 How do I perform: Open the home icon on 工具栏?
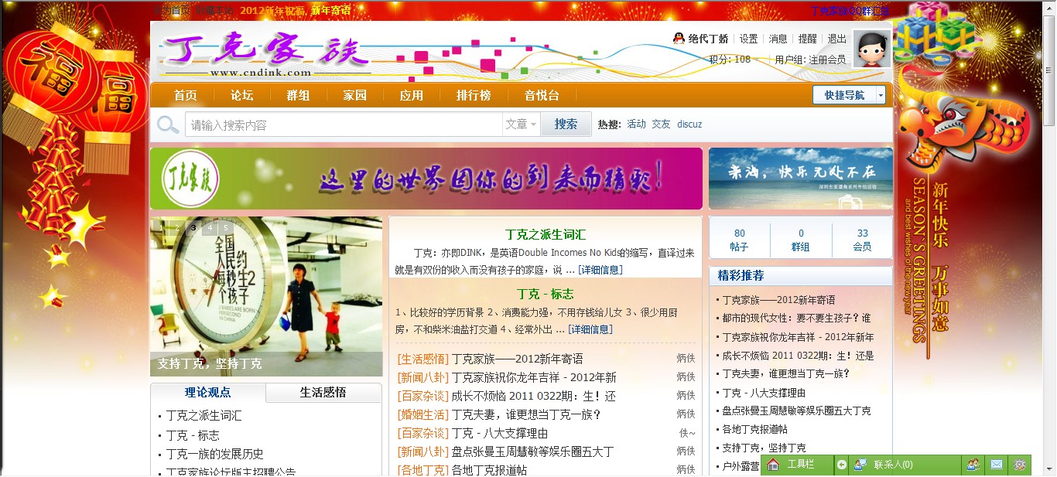[x=772, y=465]
